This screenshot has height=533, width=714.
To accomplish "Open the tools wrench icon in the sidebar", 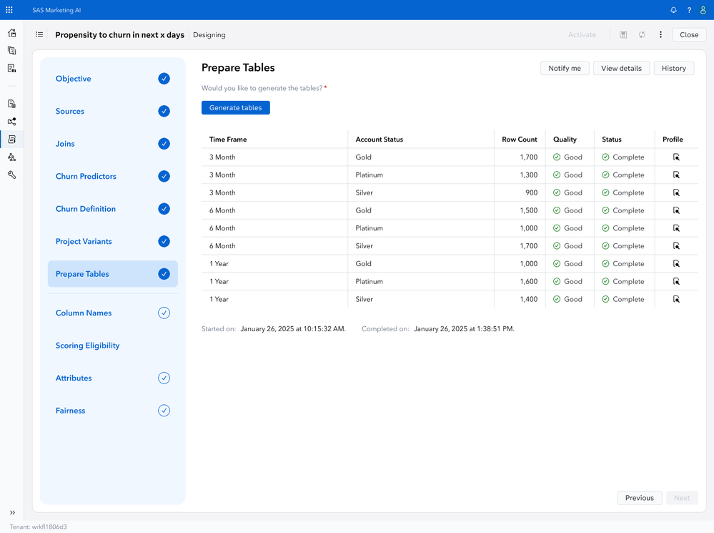I will [11, 175].
